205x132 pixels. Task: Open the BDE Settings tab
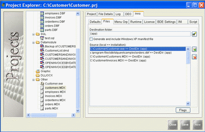(x=166, y=22)
